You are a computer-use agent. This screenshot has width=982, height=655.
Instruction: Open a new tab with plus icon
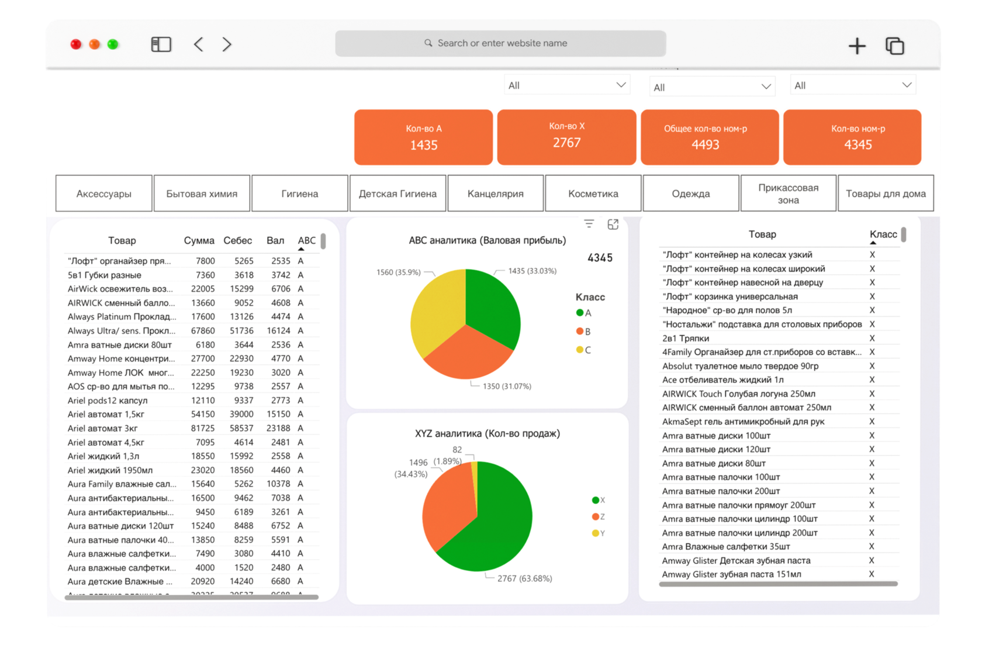point(857,46)
